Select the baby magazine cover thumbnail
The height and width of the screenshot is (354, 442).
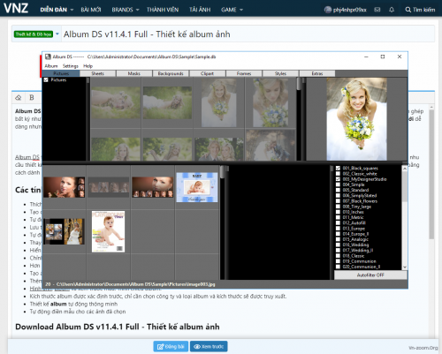(108, 231)
